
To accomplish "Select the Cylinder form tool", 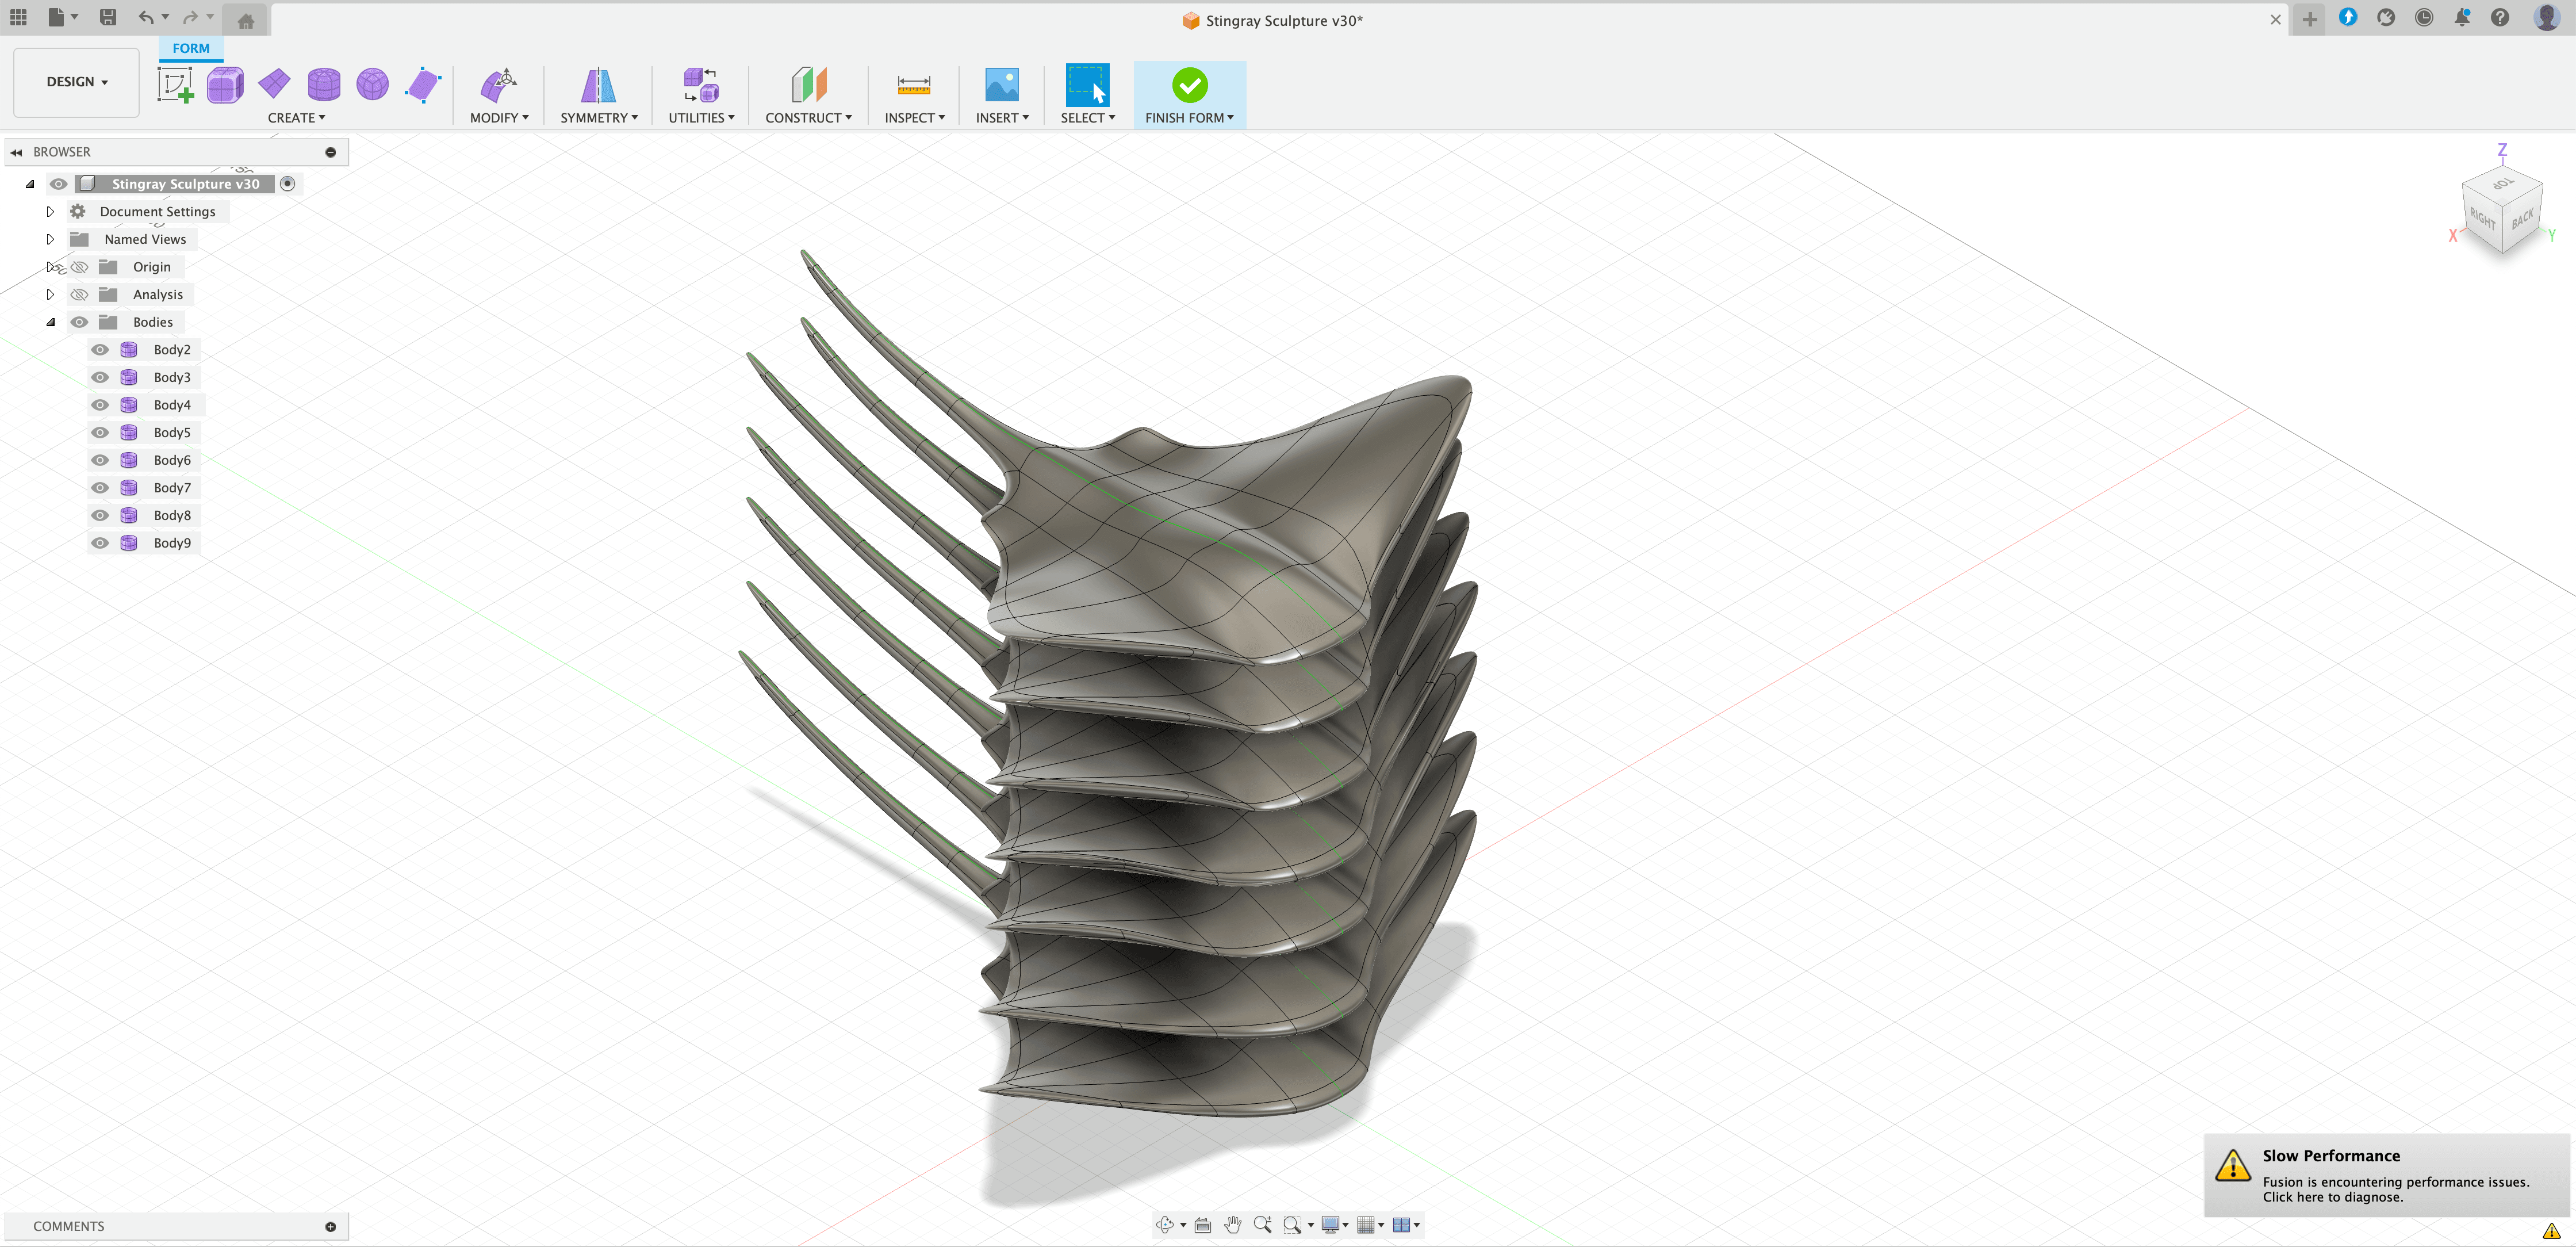I will click(323, 85).
